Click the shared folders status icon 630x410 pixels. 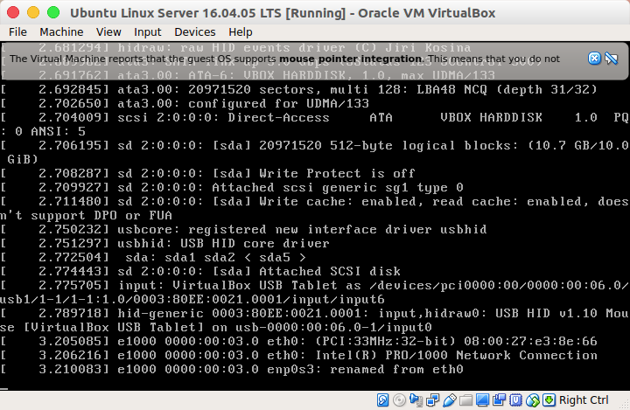[x=466, y=400]
